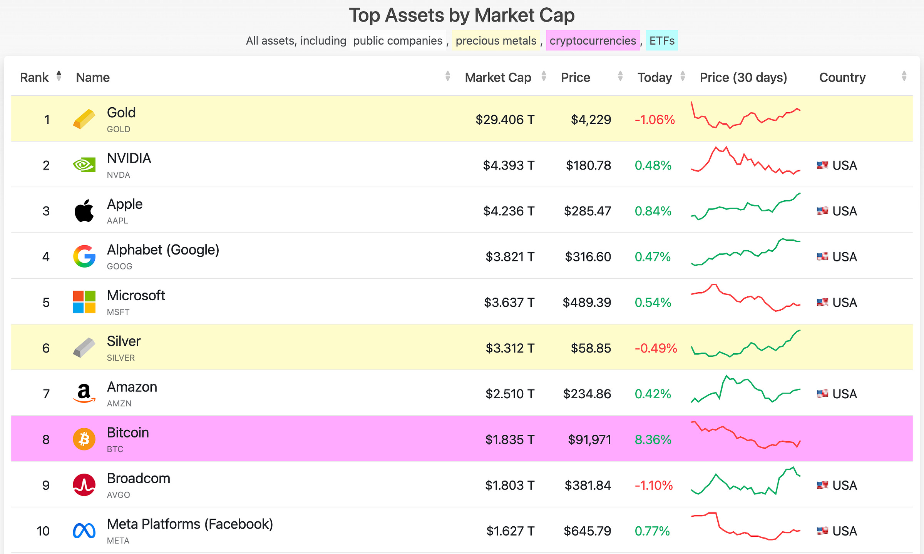Open the ETFs category link

pos(662,41)
